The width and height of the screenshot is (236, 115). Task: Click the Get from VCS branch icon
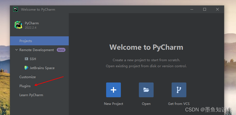coord(179,90)
